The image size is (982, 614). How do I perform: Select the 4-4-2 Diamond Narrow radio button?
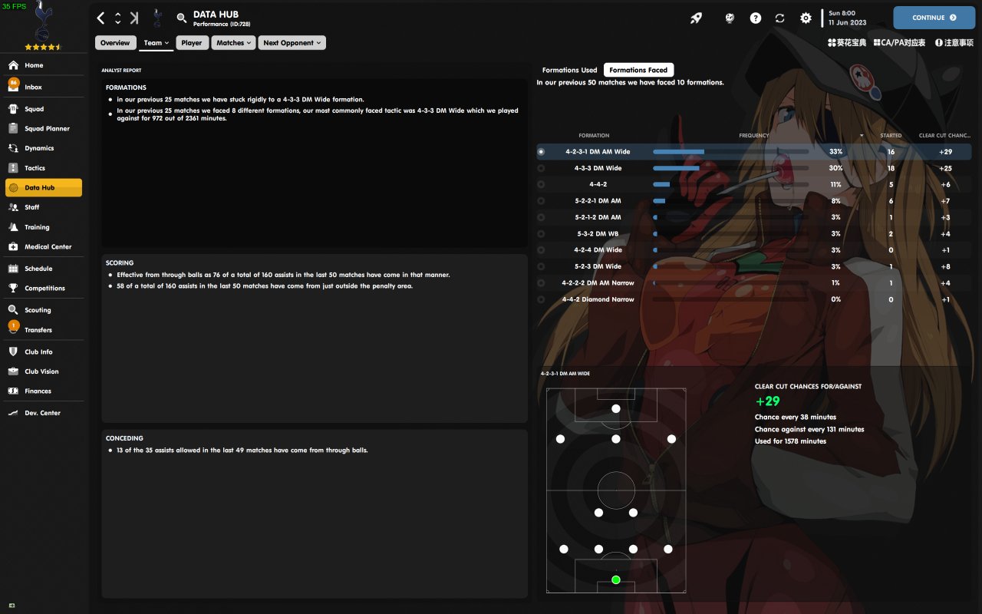pos(541,299)
